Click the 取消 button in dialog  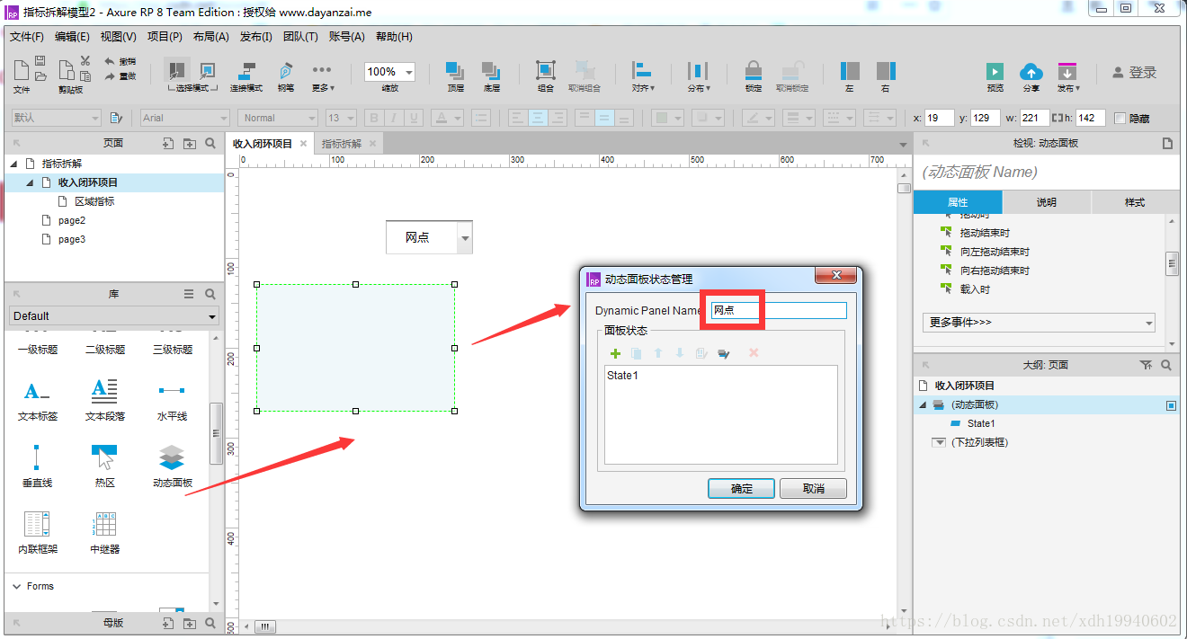coord(813,489)
